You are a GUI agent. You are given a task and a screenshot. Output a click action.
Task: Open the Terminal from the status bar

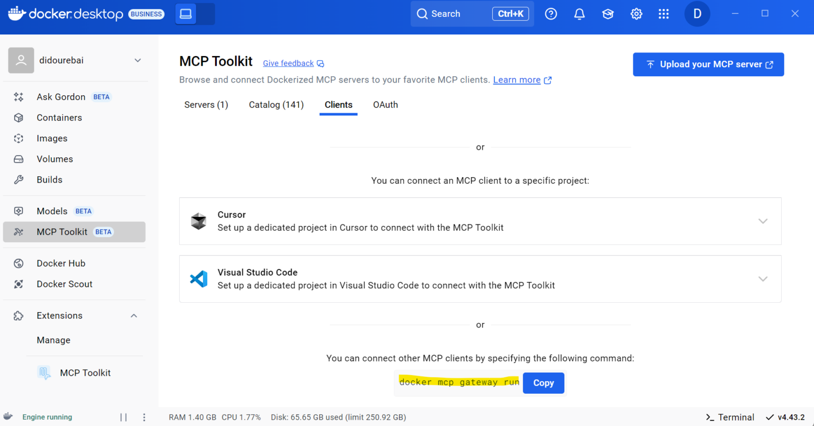730,417
